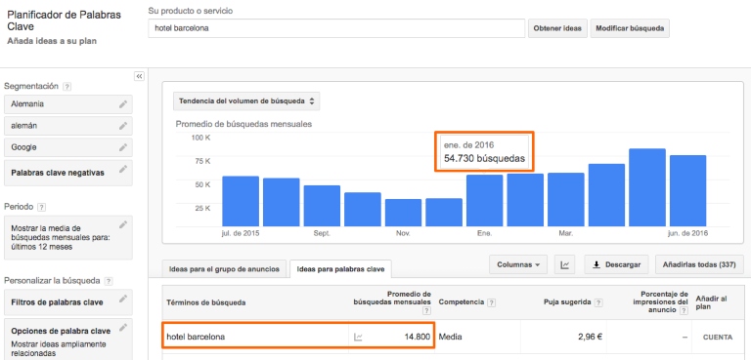The width and height of the screenshot is (751, 360).
Task: Open help icon next to Competencia
Action: click(x=492, y=302)
